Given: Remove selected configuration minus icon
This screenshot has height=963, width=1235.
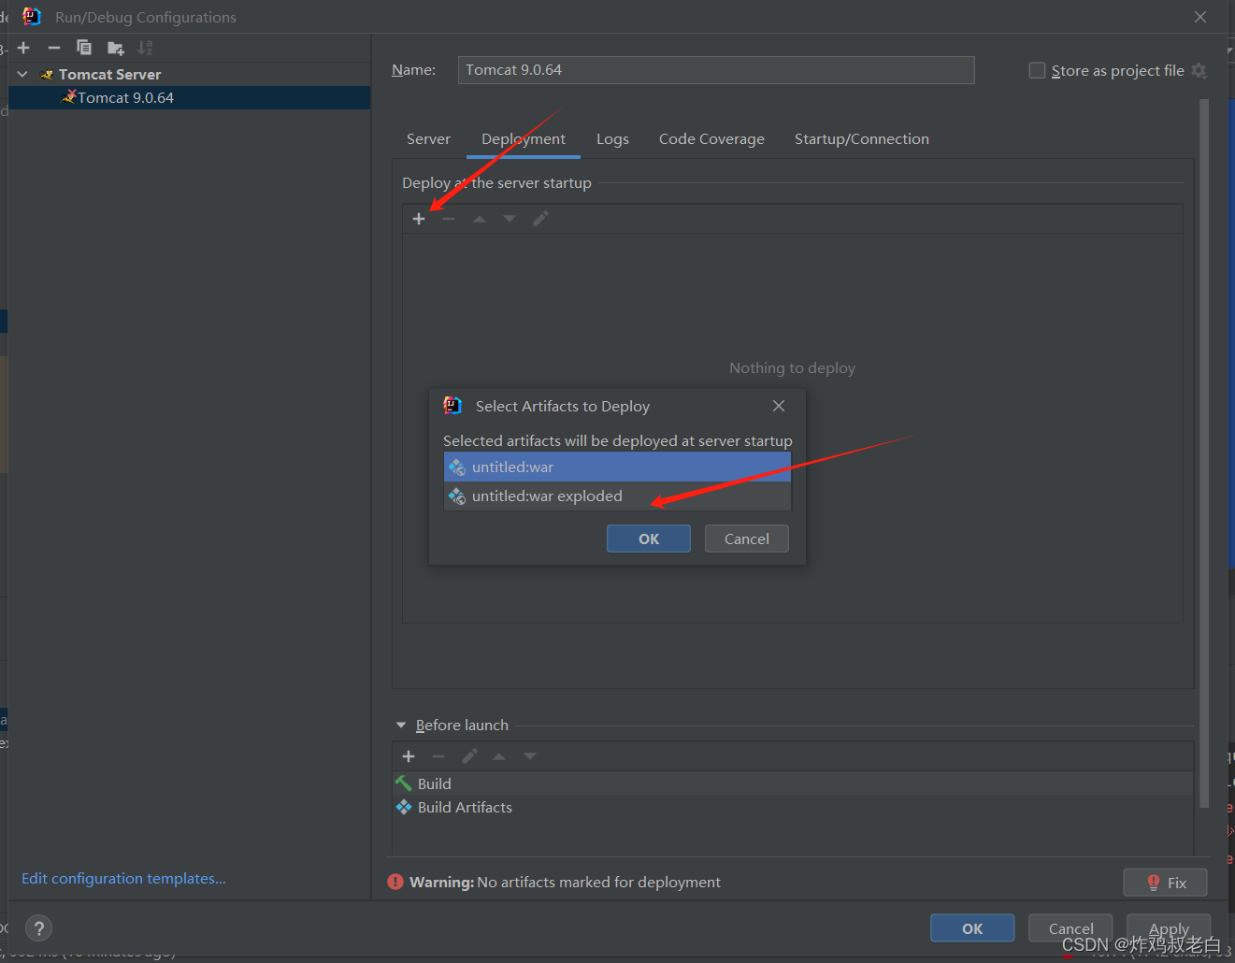Looking at the screenshot, I should coord(54,48).
